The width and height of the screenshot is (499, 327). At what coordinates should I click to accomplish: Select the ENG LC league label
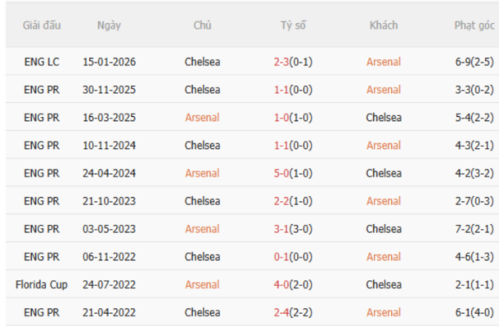coord(41,61)
